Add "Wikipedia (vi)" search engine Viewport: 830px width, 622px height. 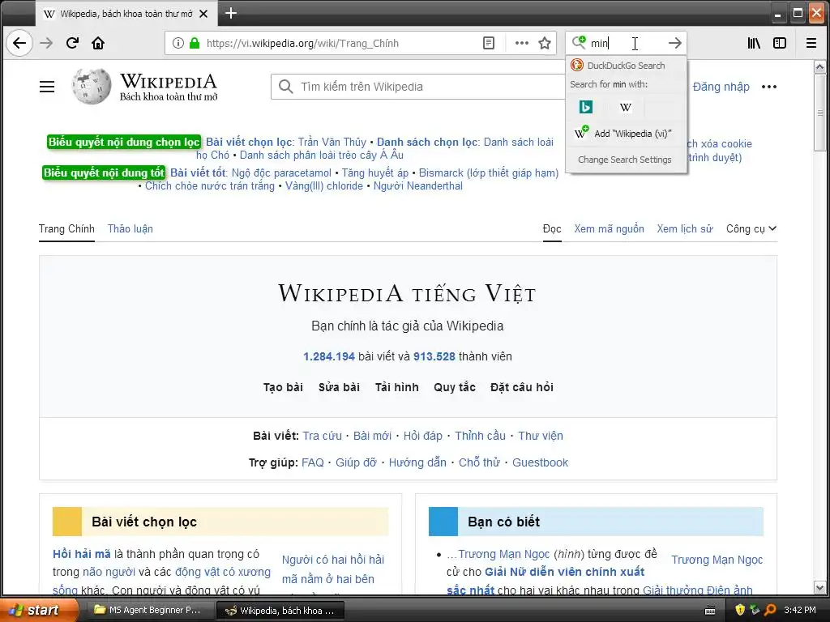coord(626,134)
